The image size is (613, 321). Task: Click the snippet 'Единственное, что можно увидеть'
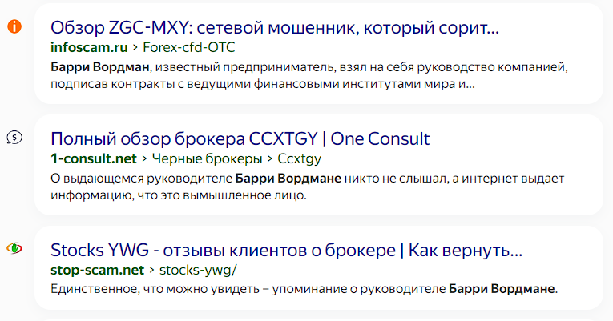point(304,289)
